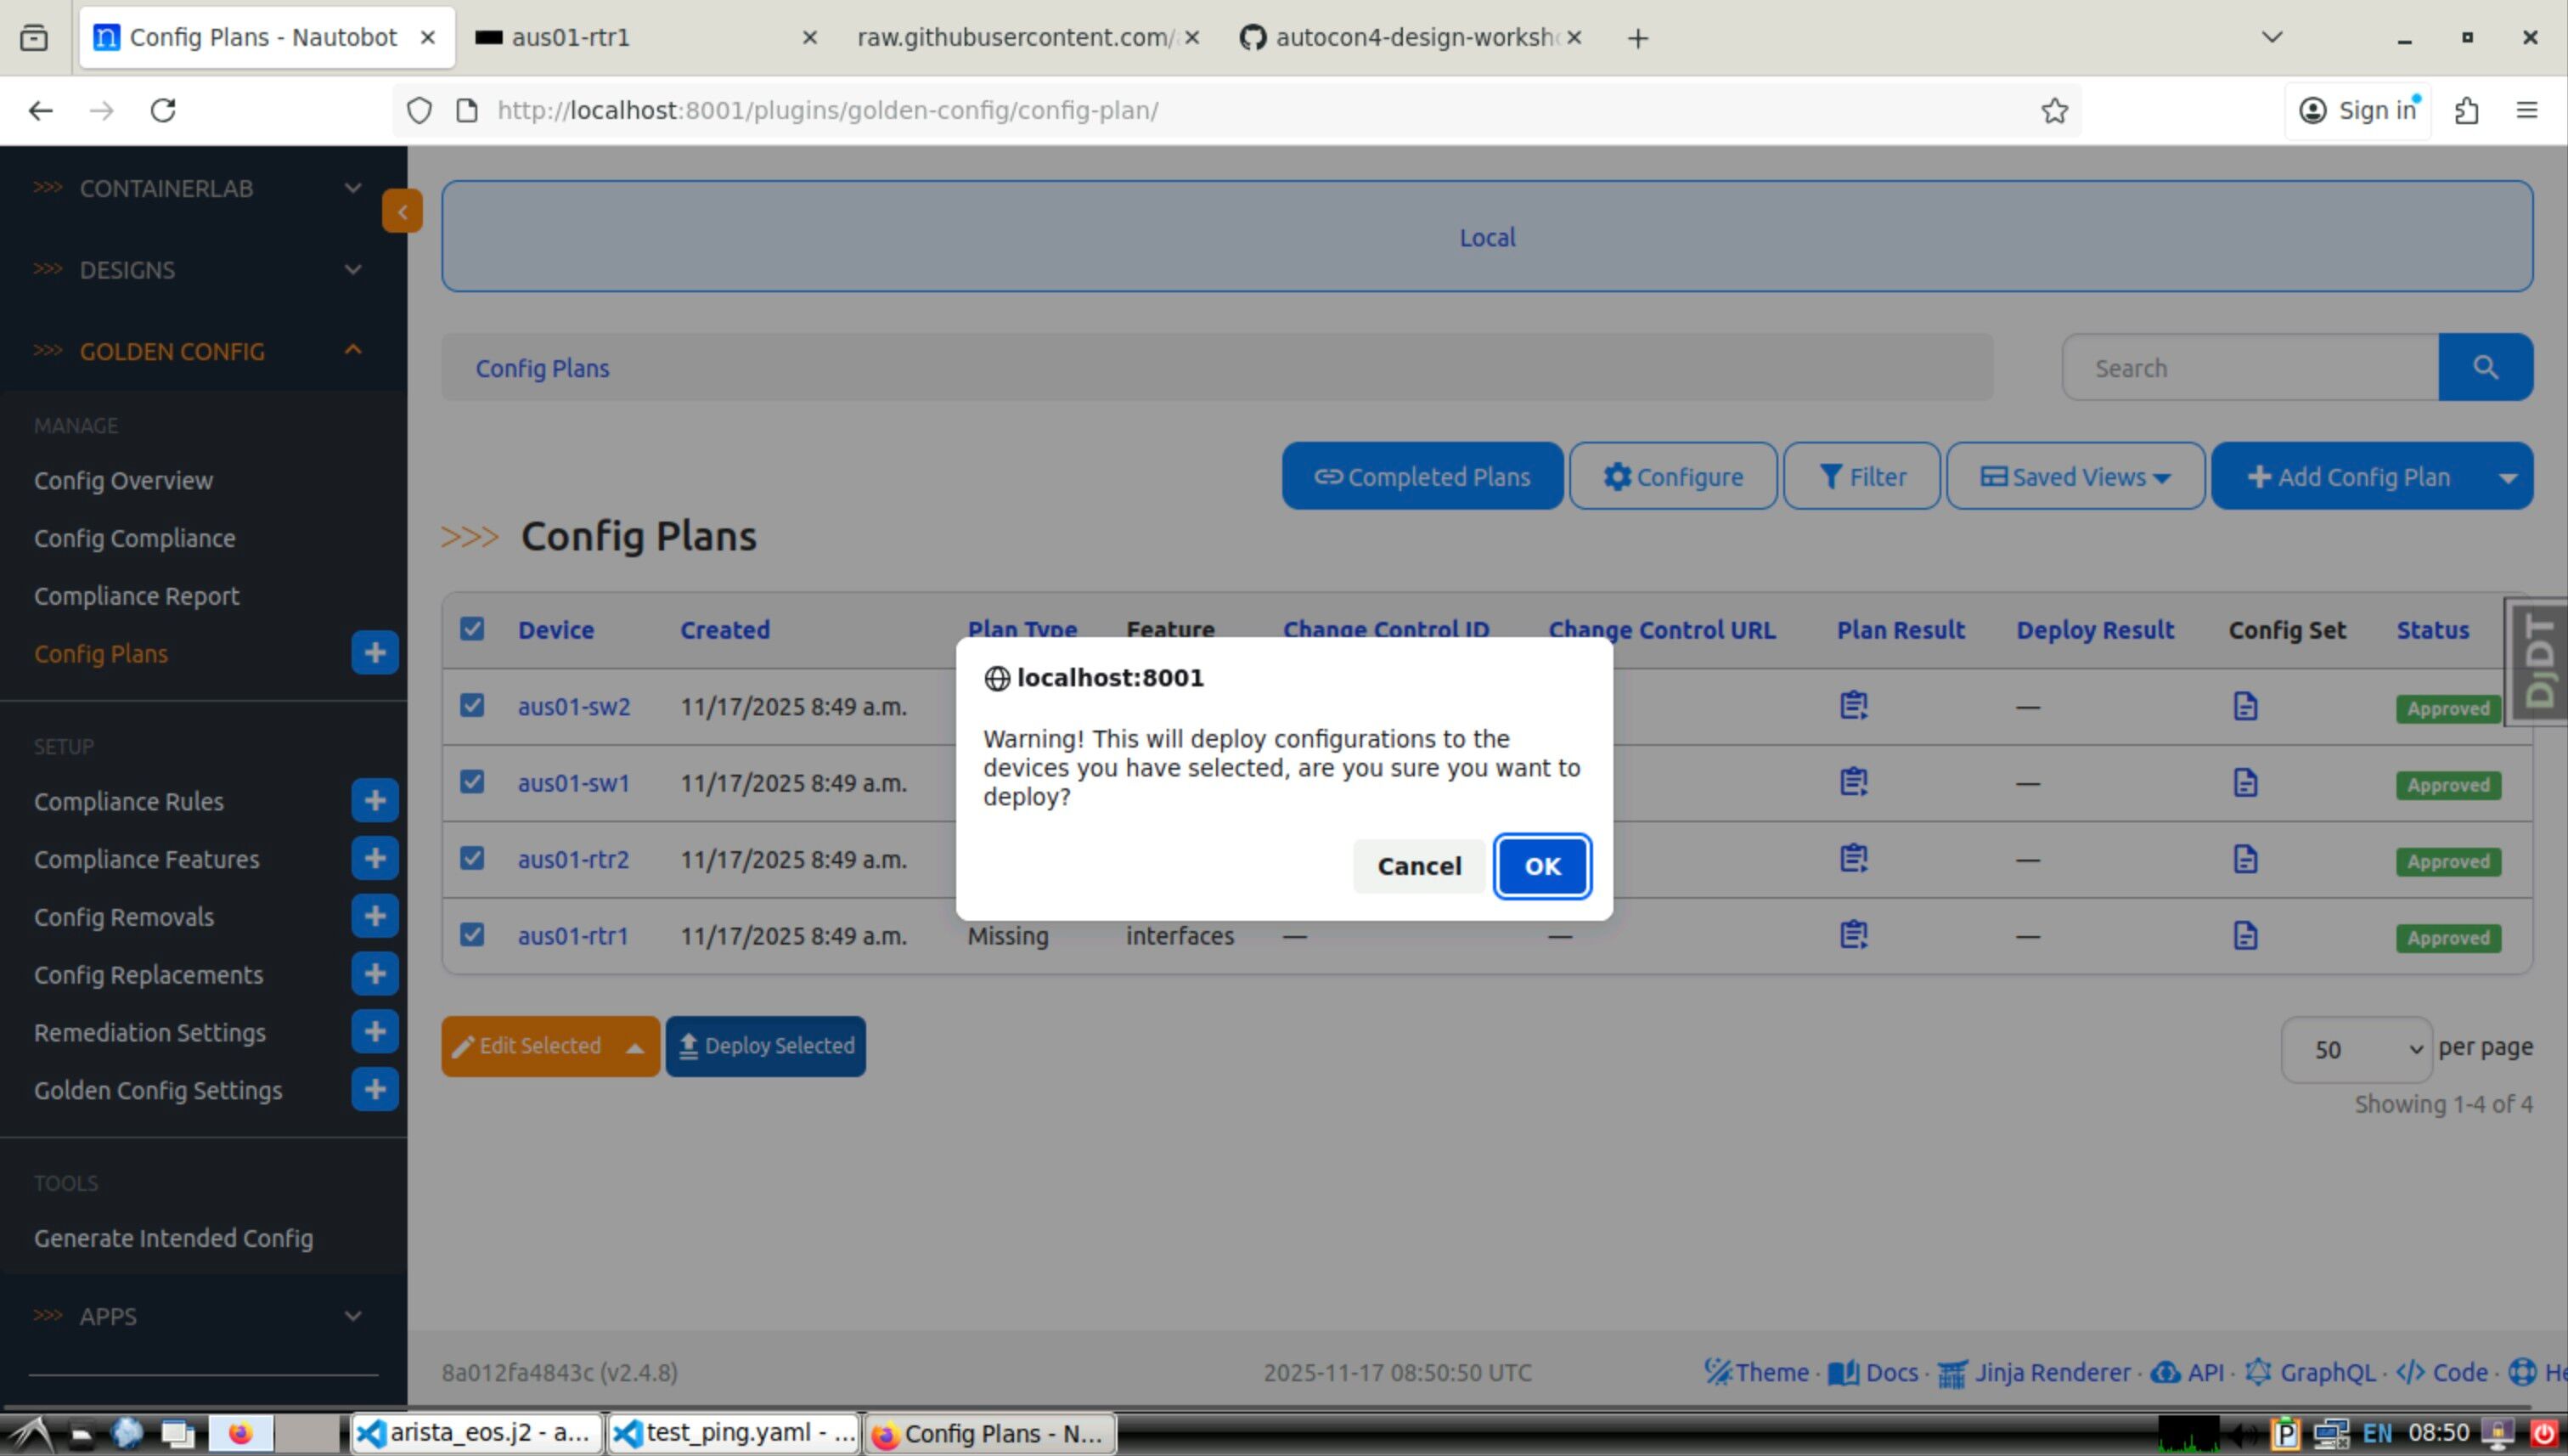
Task: Open the config set document icon for aus01-rtr1
Action: (2244, 936)
